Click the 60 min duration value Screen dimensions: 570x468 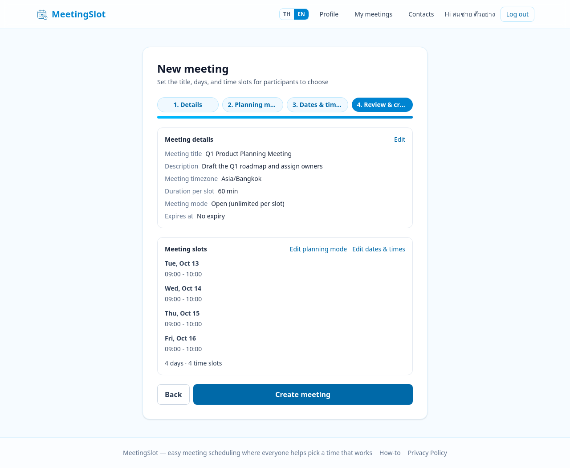click(228, 191)
